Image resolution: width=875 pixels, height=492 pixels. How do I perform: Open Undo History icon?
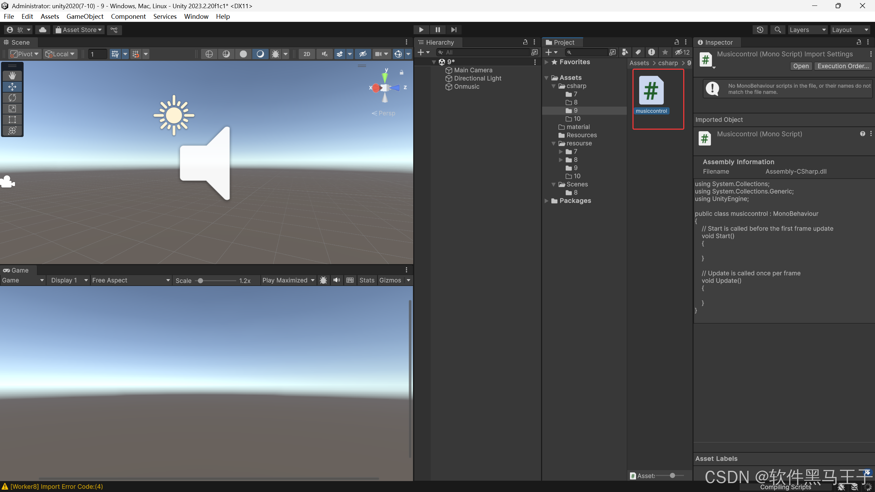click(x=760, y=30)
